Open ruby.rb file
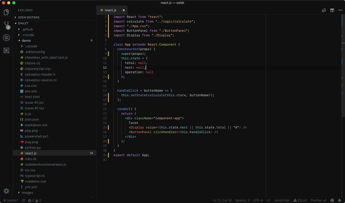Image resolution: width=345 pixels, height=203 pixels. pos(54,159)
